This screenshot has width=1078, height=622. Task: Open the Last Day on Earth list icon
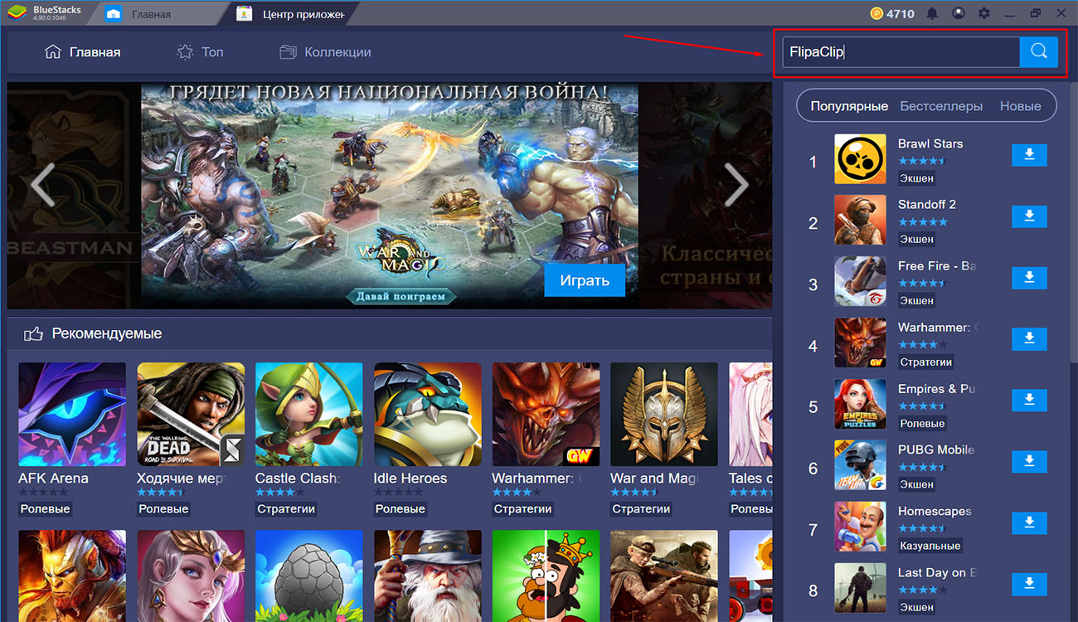860,589
